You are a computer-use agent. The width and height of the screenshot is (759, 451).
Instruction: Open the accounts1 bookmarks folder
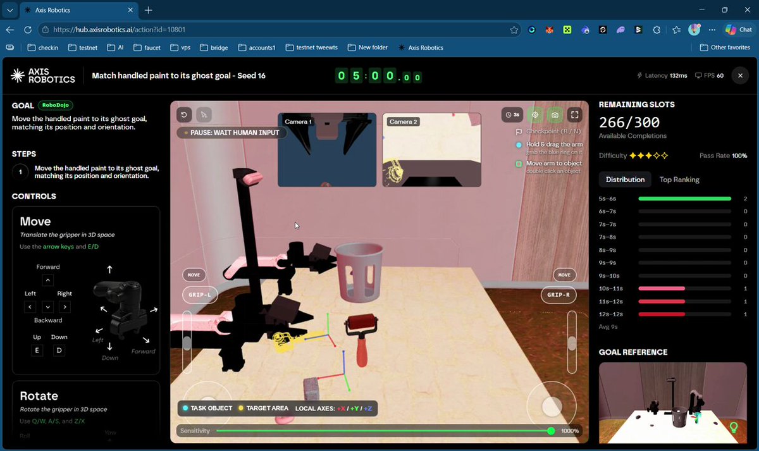[257, 47]
